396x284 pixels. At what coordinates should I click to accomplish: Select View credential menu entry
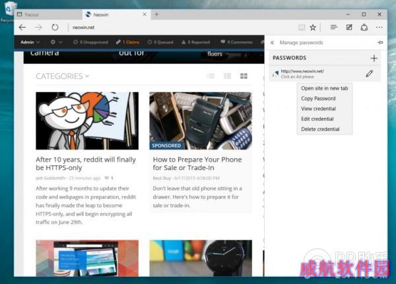(x=324, y=109)
